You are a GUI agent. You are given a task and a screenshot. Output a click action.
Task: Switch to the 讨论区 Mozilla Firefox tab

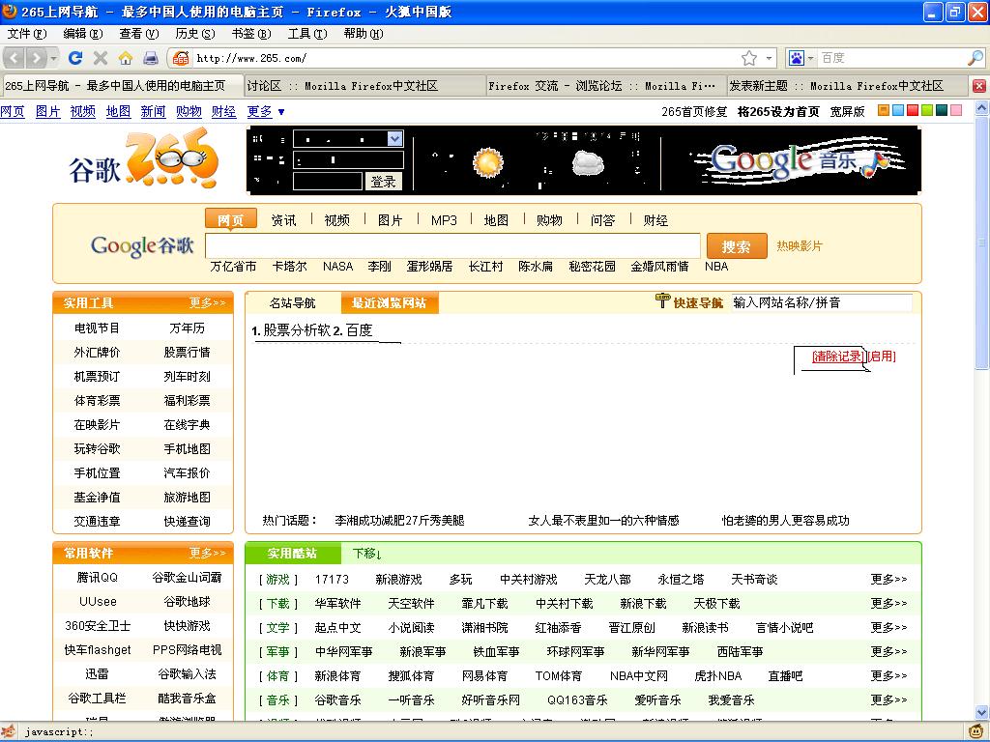point(364,86)
